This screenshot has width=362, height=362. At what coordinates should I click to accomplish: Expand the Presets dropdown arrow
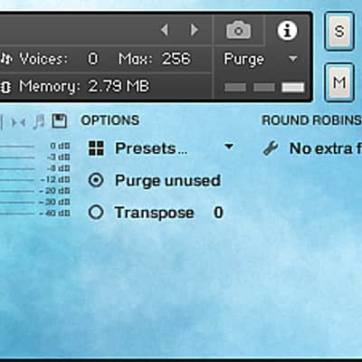coord(229,147)
